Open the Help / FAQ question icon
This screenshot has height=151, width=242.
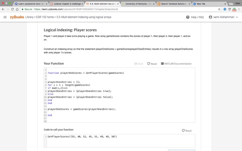click(x=188, y=17)
